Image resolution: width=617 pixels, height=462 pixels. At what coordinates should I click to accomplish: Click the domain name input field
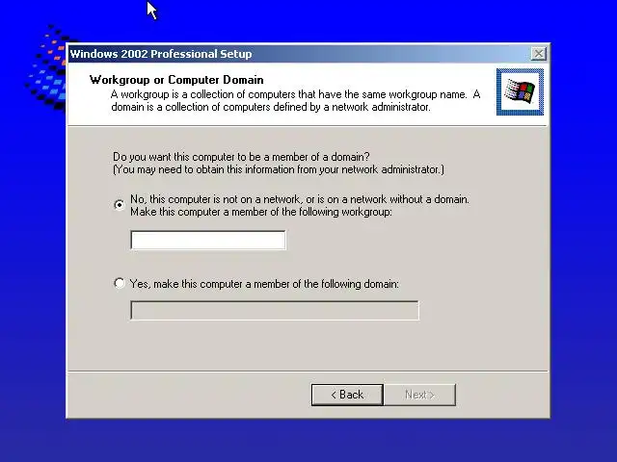coord(275,310)
